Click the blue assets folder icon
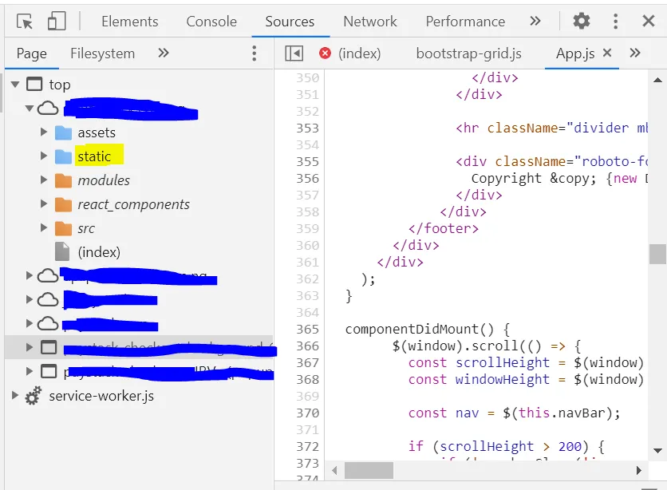This screenshot has height=490, width=667. (x=63, y=132)
